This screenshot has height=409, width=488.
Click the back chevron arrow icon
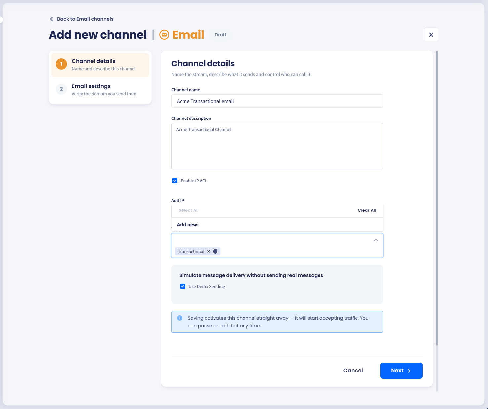[x=51, y=19]
